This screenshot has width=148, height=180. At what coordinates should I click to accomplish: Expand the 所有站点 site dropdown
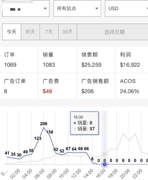click(77, 8)
